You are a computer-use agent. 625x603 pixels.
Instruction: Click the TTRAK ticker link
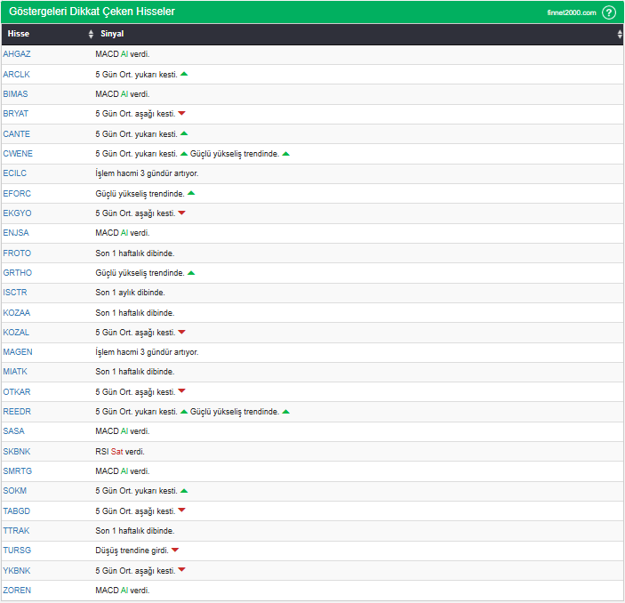coord(16,531)
